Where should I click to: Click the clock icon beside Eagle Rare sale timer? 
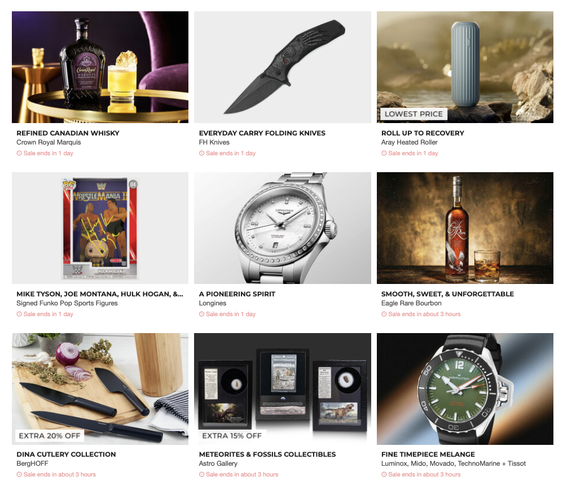(x=384, y=314)
